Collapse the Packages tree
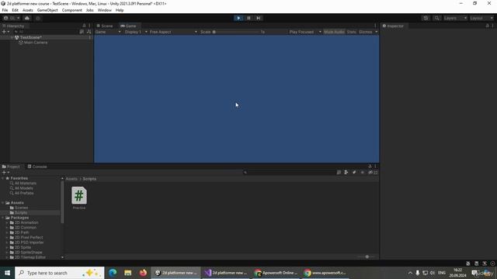The width and height of the screenshot is (497, 279). pos(3,218)
